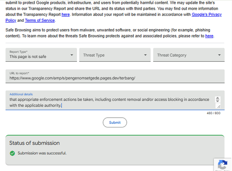
Task: Click the '480 / 800' character counter
Action: click(213, 113)
